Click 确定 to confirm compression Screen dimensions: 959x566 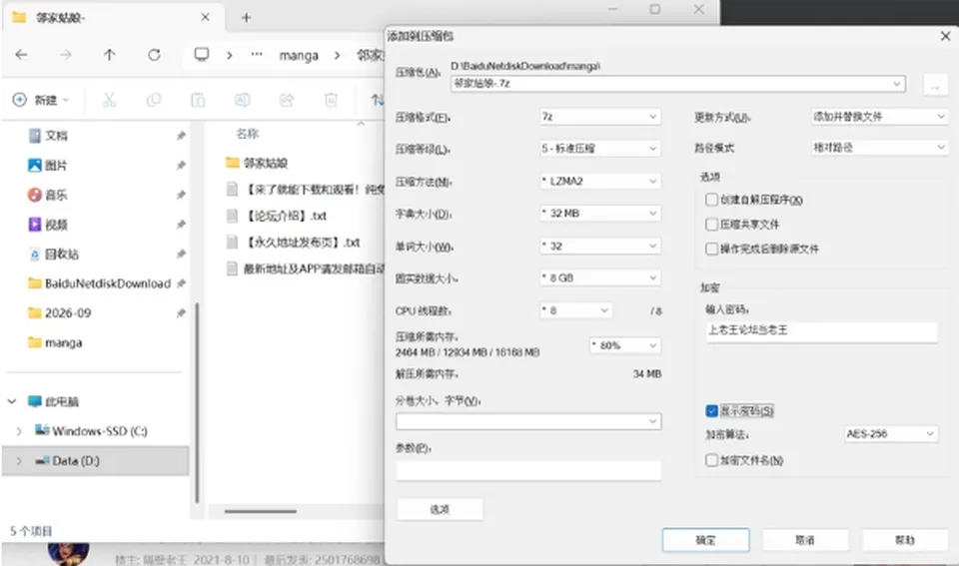pyautogui.click(x=706, y=540)
